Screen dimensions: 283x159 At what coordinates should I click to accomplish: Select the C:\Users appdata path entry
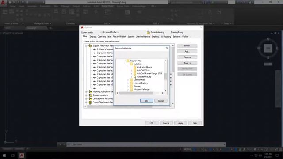(105, 49)
